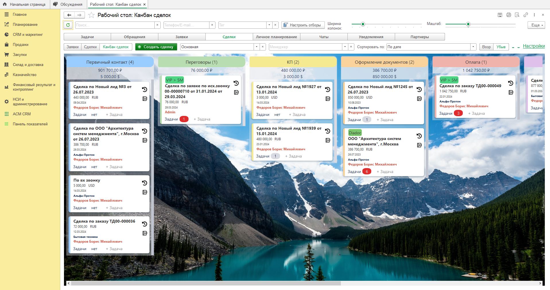Add current page to favorites star

pos(91,15)
